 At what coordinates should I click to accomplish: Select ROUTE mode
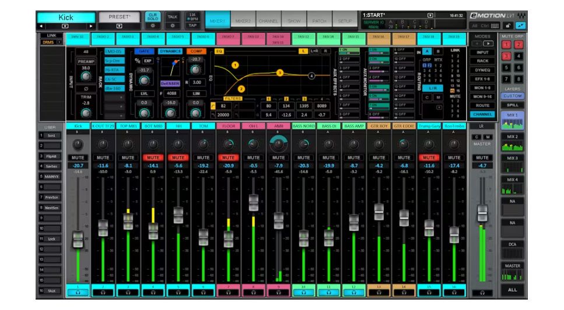tap(482, 105)
